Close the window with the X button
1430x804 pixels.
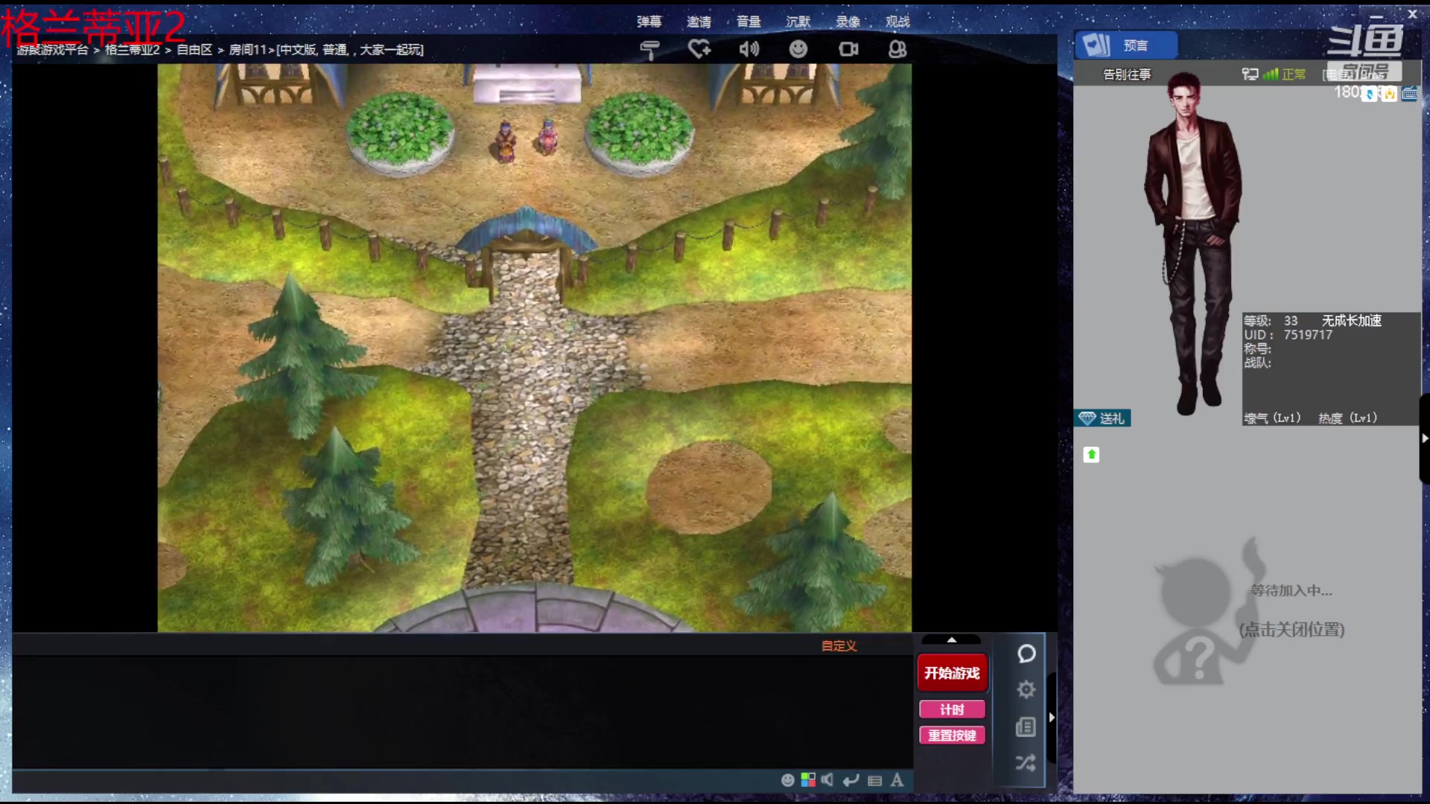pos(1412,14)
